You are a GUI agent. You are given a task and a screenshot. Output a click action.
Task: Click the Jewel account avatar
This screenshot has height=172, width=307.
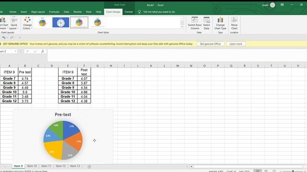272,5
